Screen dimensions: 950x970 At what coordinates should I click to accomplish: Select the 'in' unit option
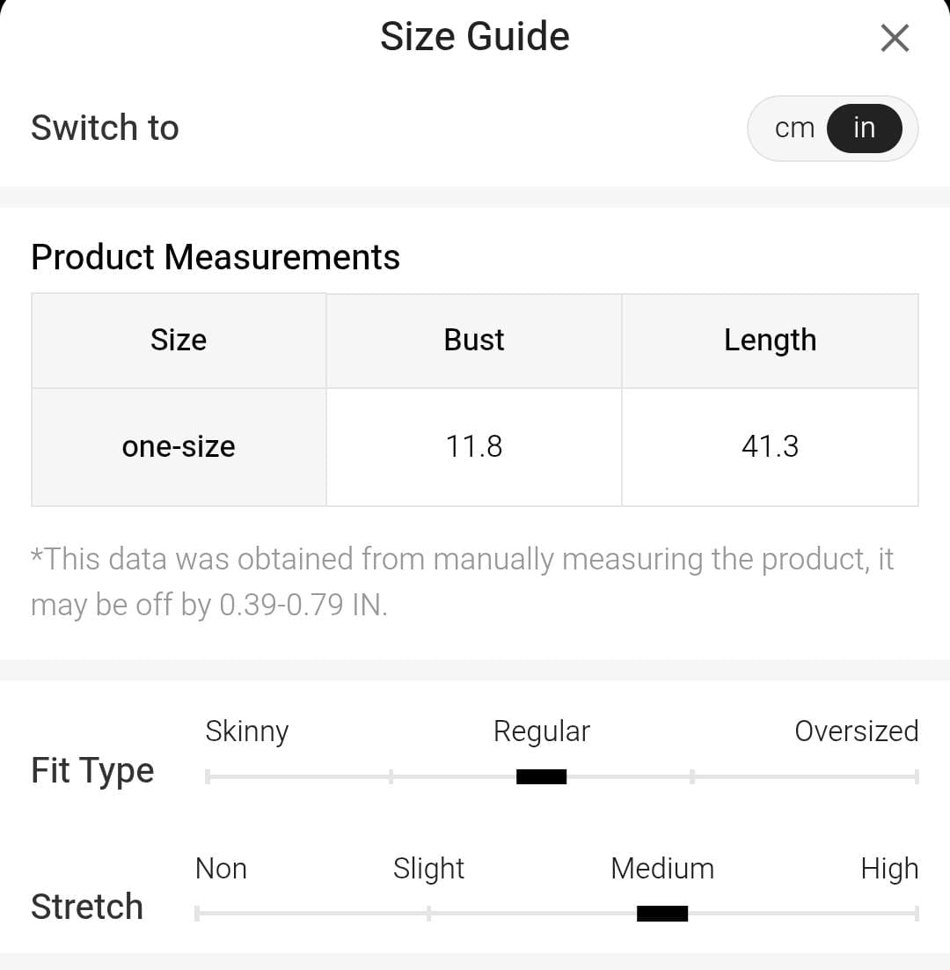point(864,129)
